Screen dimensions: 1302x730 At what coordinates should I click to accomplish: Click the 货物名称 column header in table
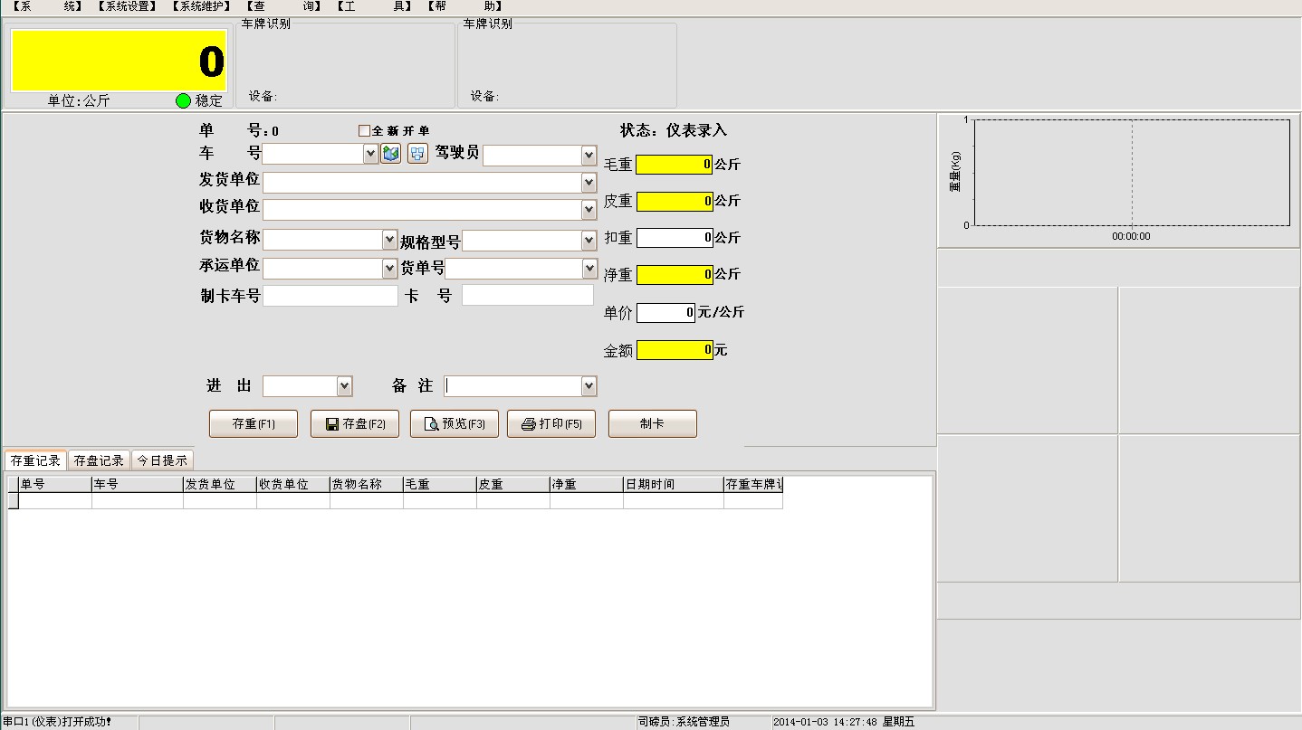[367, 485]
